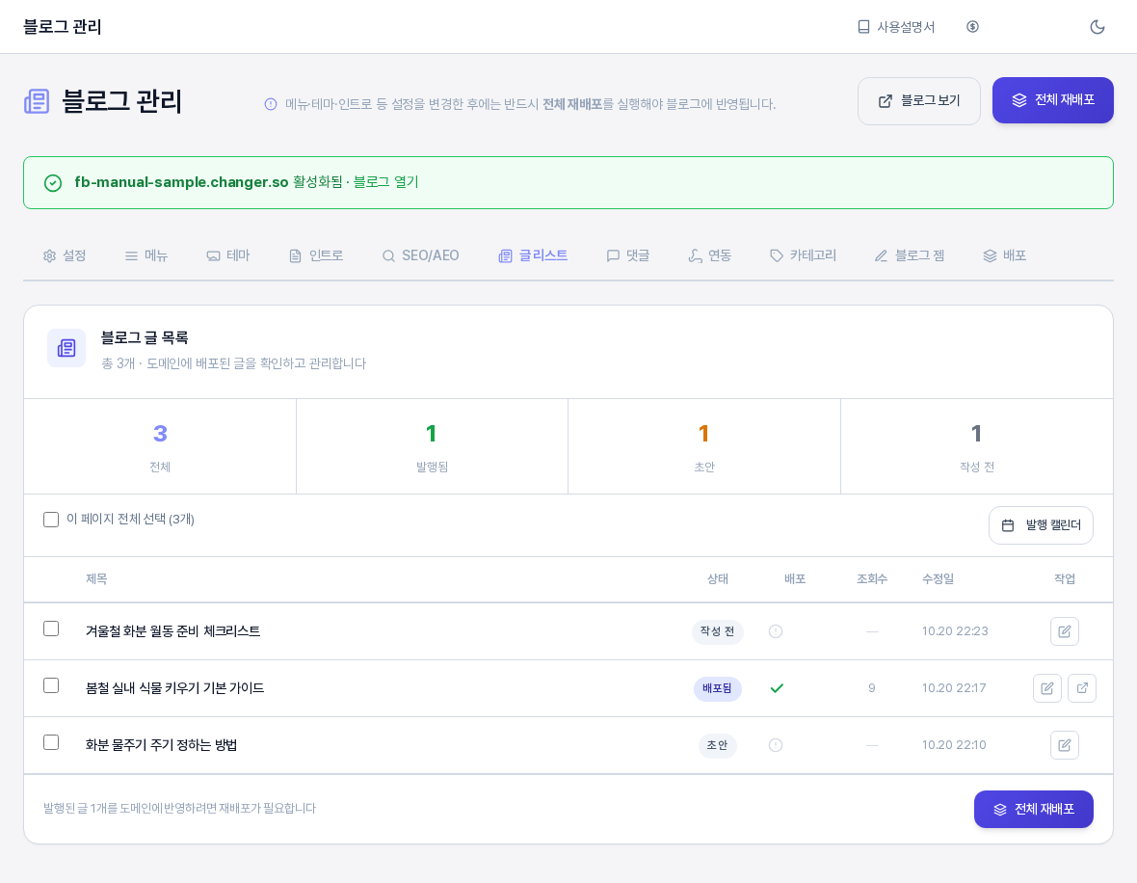Click 블로그 관리 title in top header
Viewport: 1137px width, 883px height.
point(63,27)
